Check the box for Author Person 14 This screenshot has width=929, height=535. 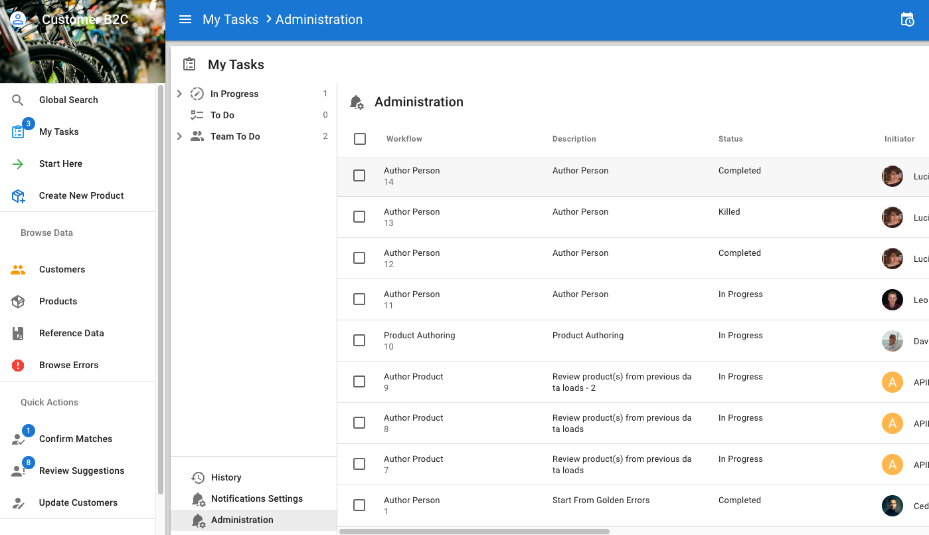[x=359, y=175]
